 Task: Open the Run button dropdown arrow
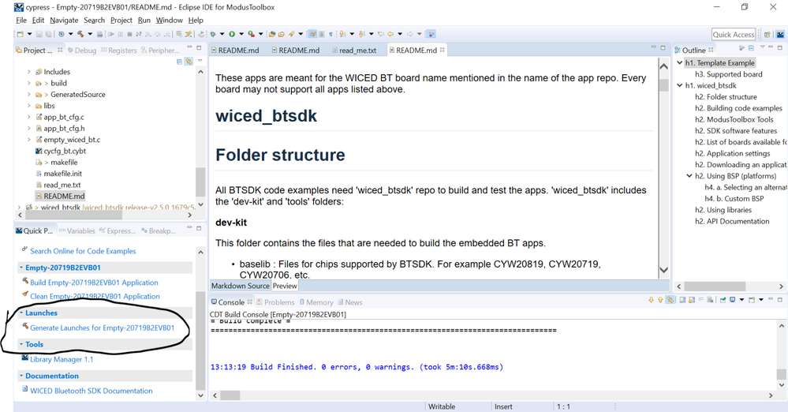tap(241, 34)
